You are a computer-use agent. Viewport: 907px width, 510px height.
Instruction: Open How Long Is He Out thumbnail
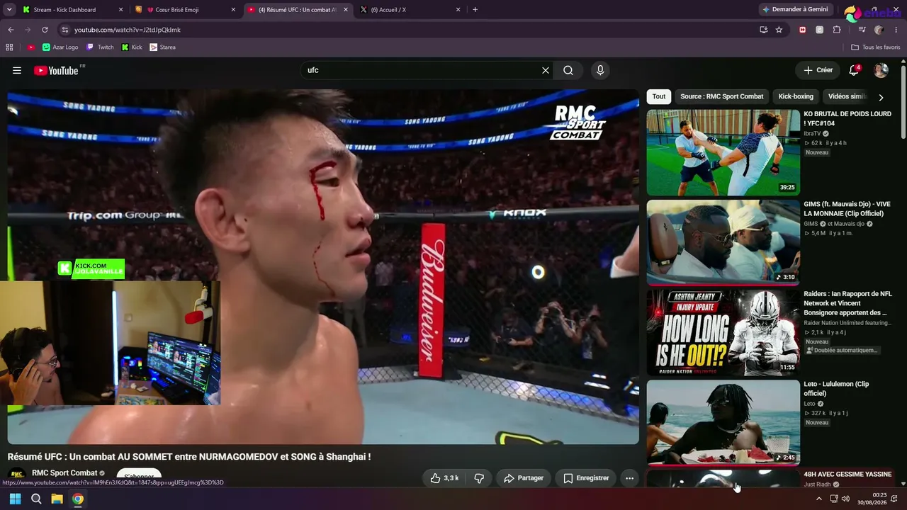(723, 332)
